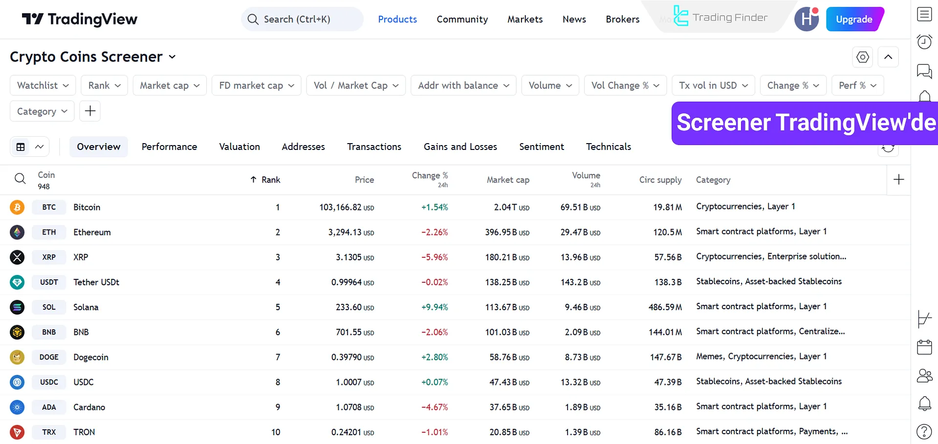The height and width of the screenshot is (444, 938).
Task: Click into the Search (Ctrl+K) field
Action: tap(302, 19)
